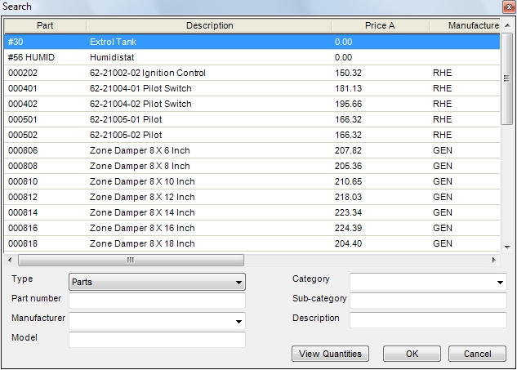Screen dimensions: 517x370
Task: Click the Description search field
Action: tap(428, 320)
